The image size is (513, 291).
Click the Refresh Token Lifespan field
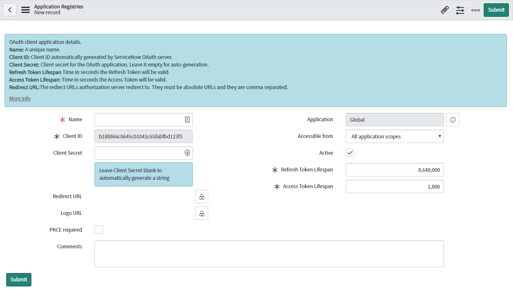394,170
